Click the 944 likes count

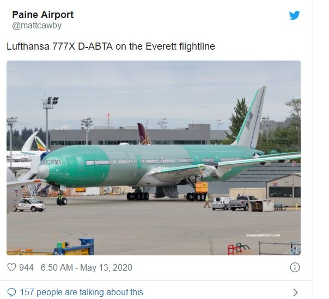(26, 268)
